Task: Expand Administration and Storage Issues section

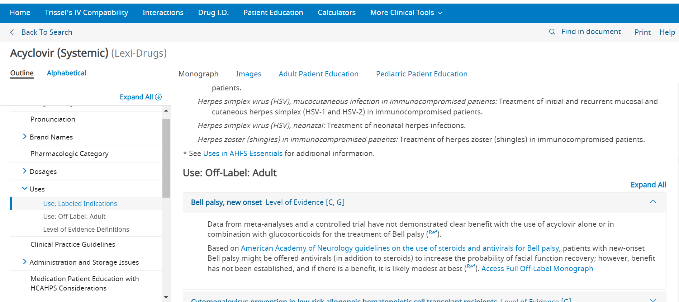Action: [24, 262]
